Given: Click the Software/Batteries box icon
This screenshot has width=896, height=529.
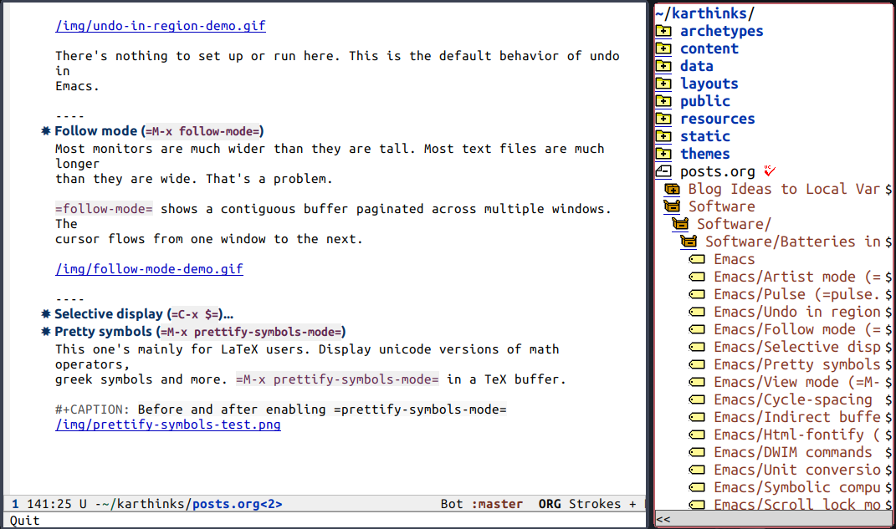Looking at the screenshot, I should pos(689,242).
